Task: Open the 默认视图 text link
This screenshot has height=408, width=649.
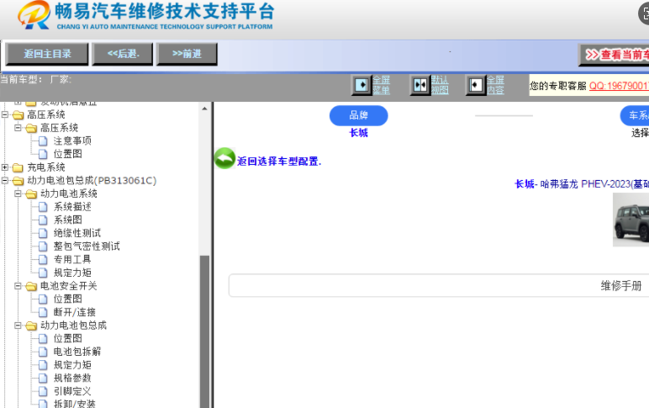Action: [x=440, y=85]
